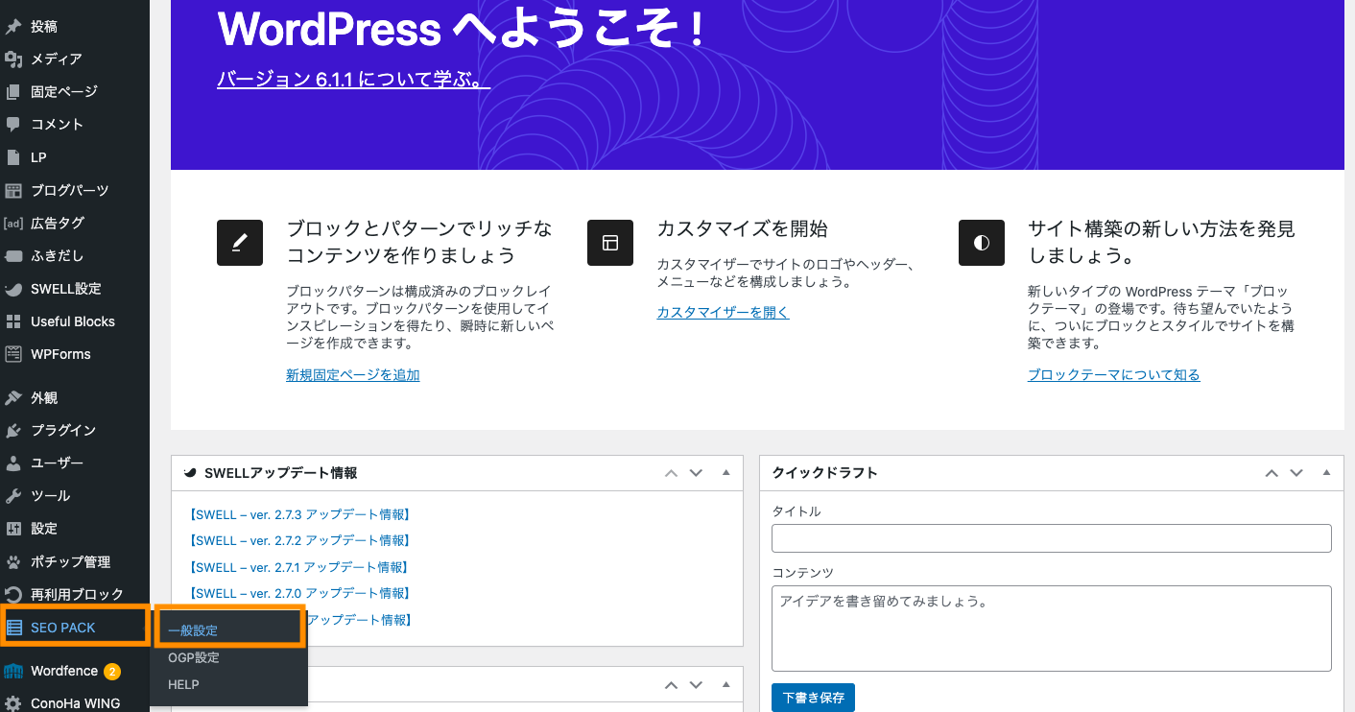Click the paintbrush icon beside 外観
1355x712 pixels.
tap(13, 397)
